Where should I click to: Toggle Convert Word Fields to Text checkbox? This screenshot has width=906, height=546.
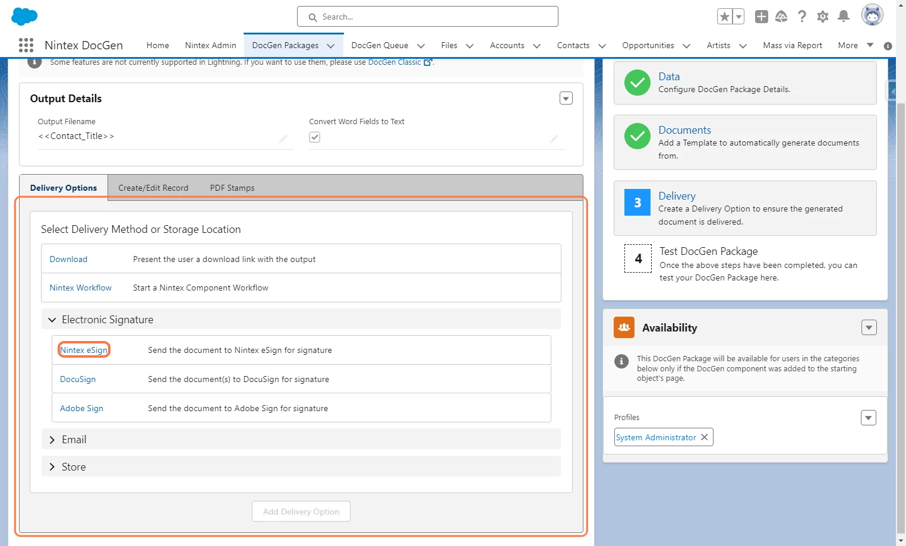coord(315,137)
